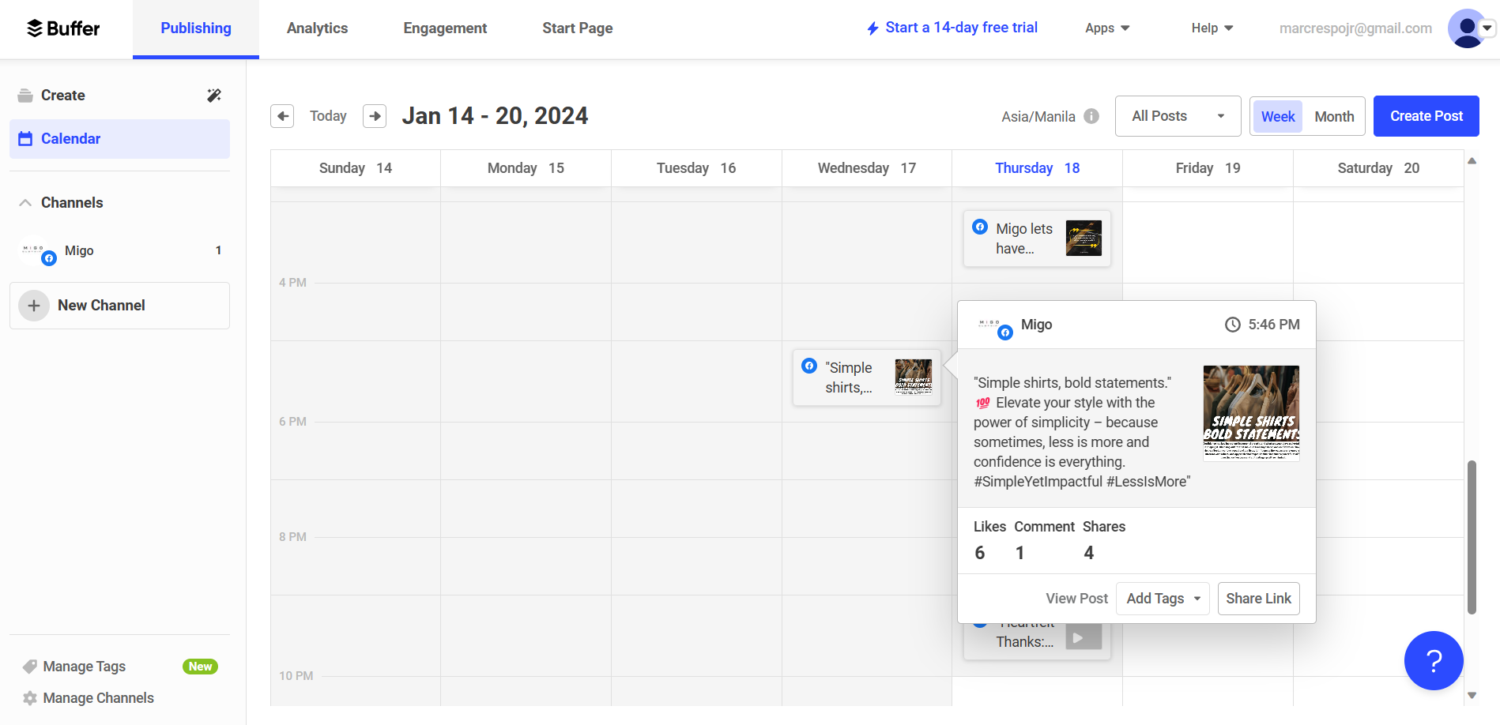The height and width of the screenshot is (725, 1500).
Task: Click the calendar vertical scrollbar thumb
Action: (x=1472, y=537)
